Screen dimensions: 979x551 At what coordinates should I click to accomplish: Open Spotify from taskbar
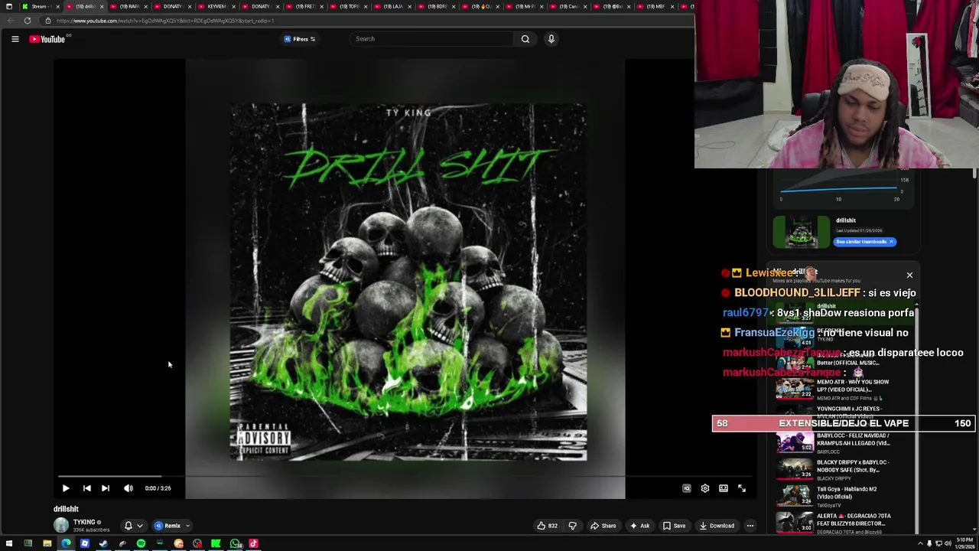pyautogui.click(x=141, y=544)
